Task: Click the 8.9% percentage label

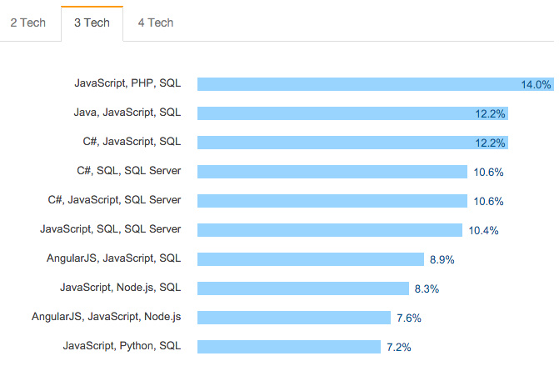Action: (x=442, y=260)
